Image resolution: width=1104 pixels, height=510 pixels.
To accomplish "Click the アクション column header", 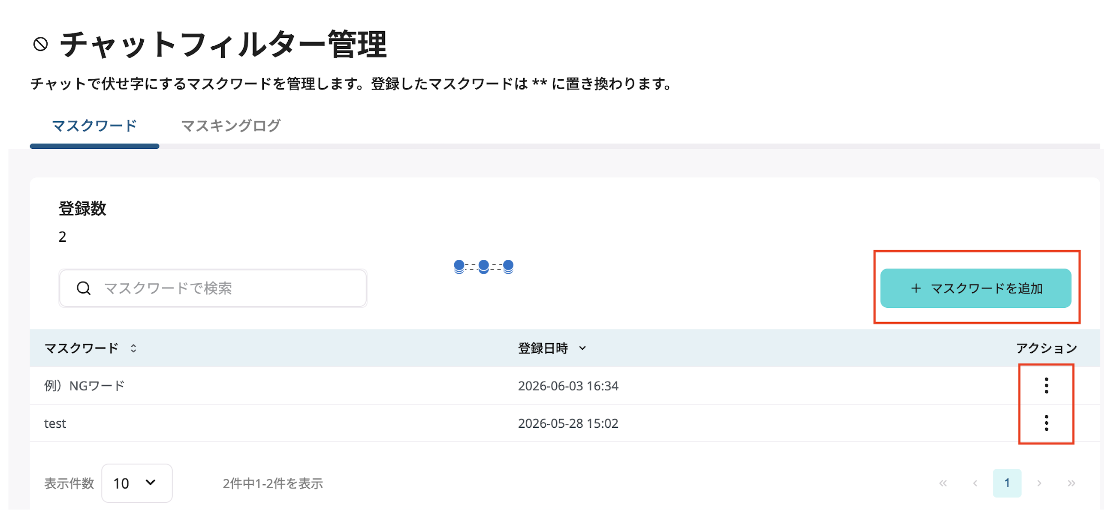I will 1046,348.
